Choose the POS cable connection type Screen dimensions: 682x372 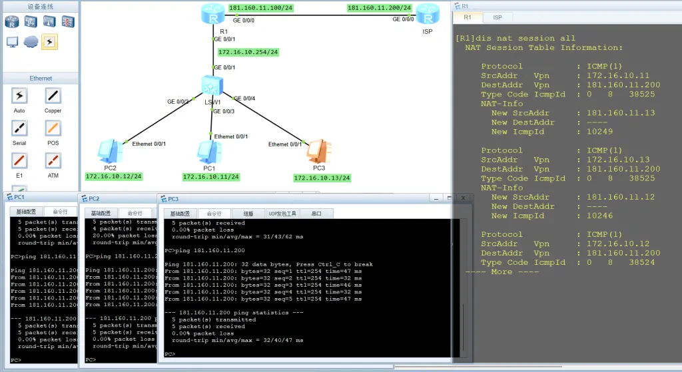pyautogui.click(x=53, y=128)
